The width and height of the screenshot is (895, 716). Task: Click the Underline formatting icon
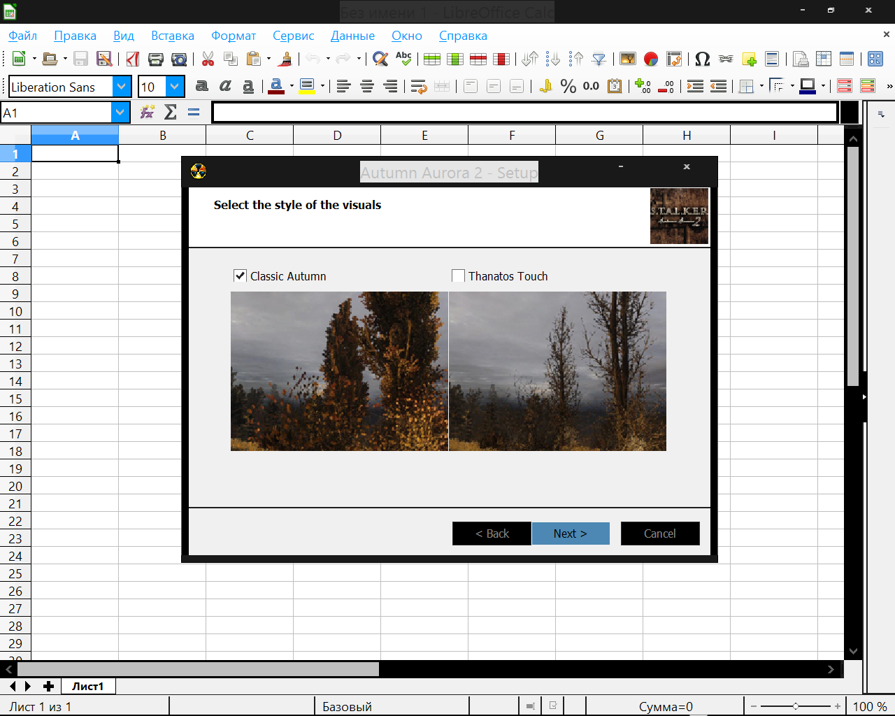(248, 86)
